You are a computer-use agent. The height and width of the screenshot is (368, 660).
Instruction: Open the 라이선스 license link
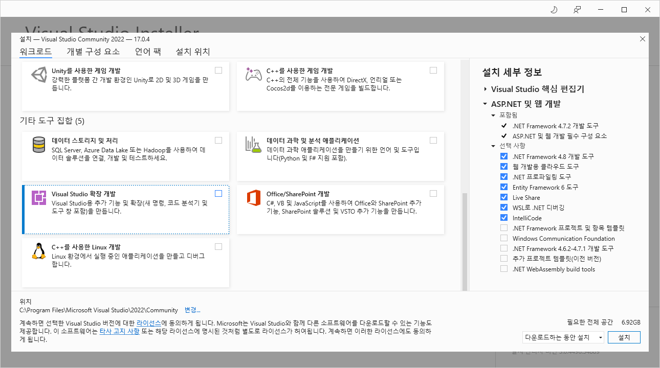[x=149, y=324]
